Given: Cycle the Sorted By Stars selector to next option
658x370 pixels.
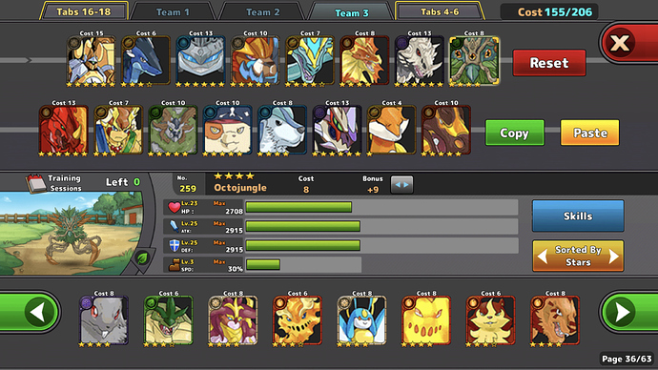Looking at the screenshot, I should click(614, 256).
